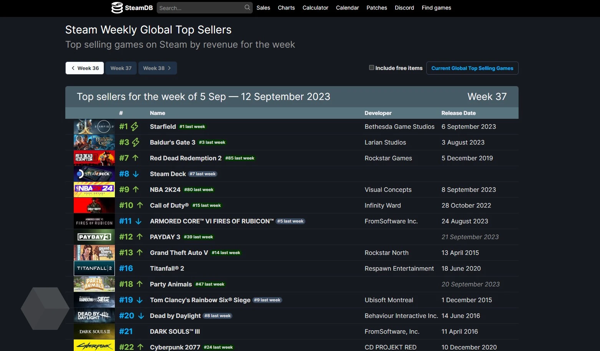The image size is (600, 351).
Task: Select the Week 37 button
Action: point(121,68)
